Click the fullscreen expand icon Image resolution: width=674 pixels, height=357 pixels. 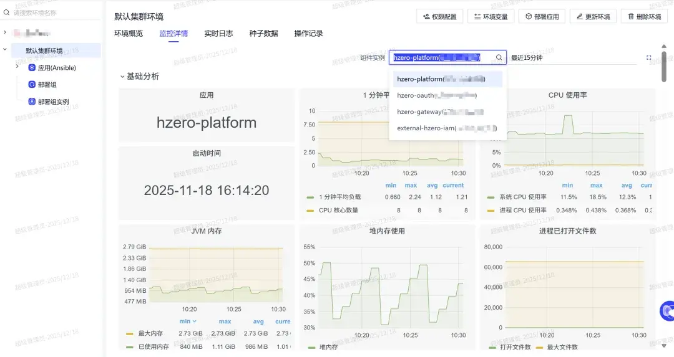pyautogui.click(x=648, y=57)
